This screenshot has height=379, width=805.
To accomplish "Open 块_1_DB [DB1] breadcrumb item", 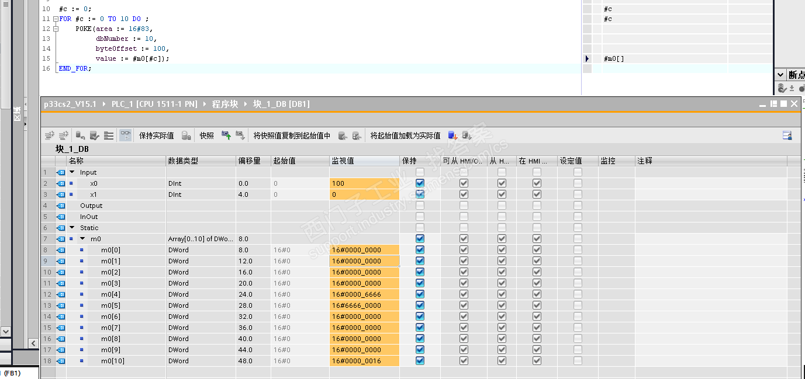I will [x=281, y=104].
